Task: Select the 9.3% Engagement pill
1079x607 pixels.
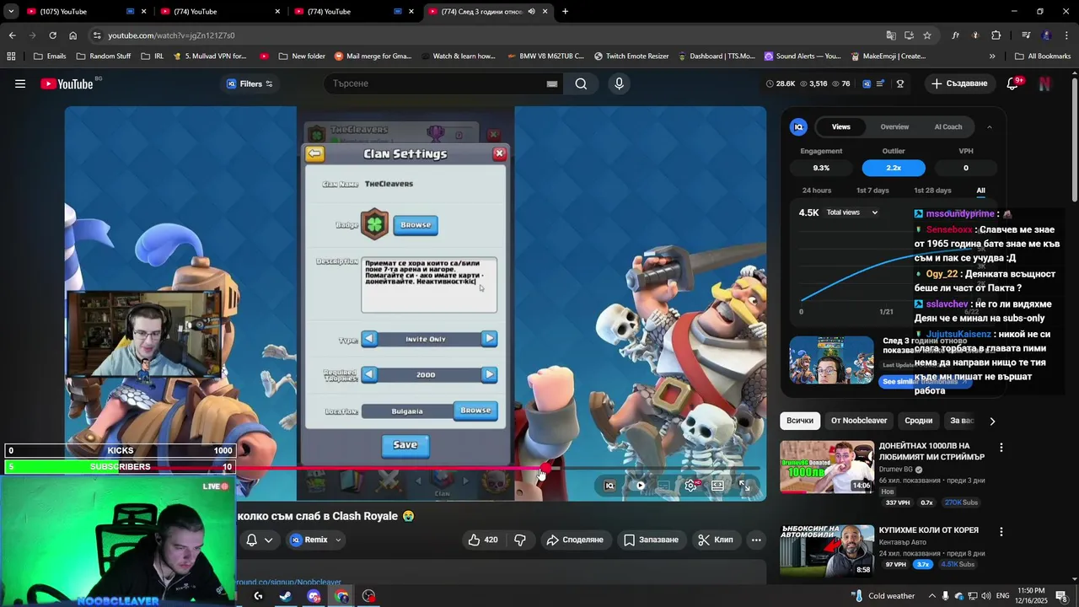Action: (x=821, y=168)
